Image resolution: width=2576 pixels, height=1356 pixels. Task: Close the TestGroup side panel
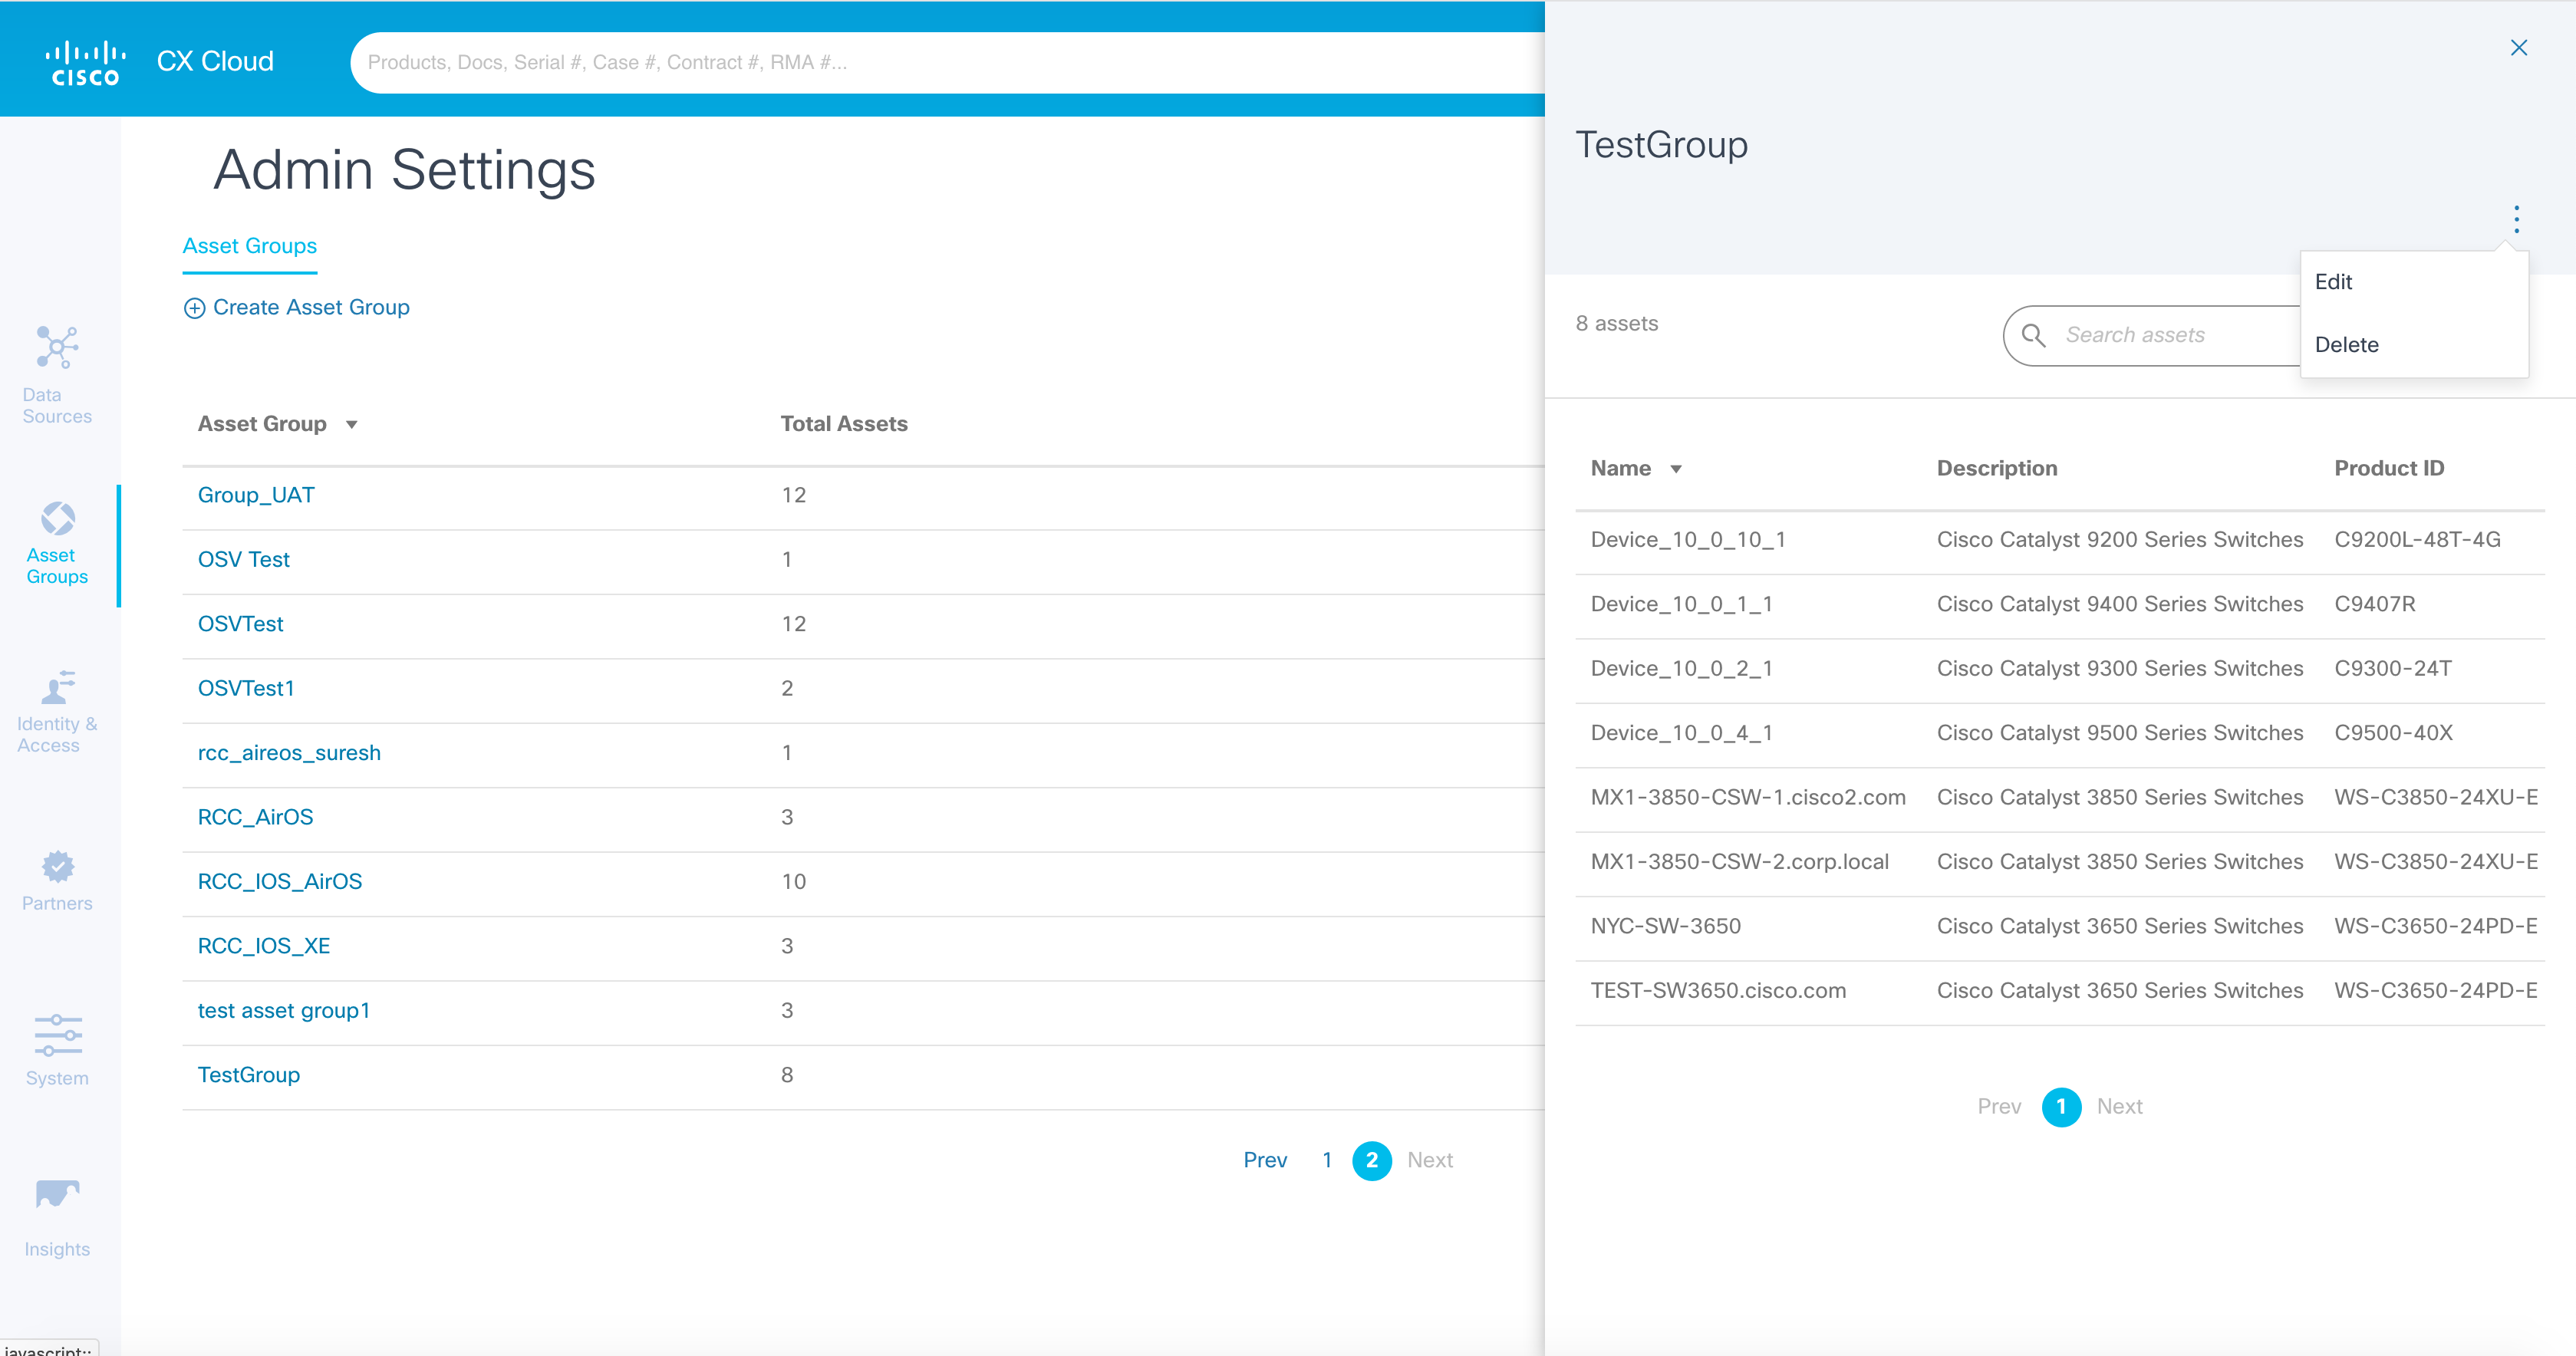tap(2518, 48)
